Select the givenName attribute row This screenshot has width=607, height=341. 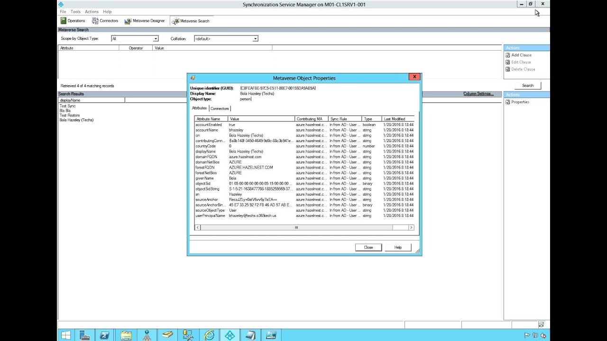pyautogui.click(x=304, y=178)
